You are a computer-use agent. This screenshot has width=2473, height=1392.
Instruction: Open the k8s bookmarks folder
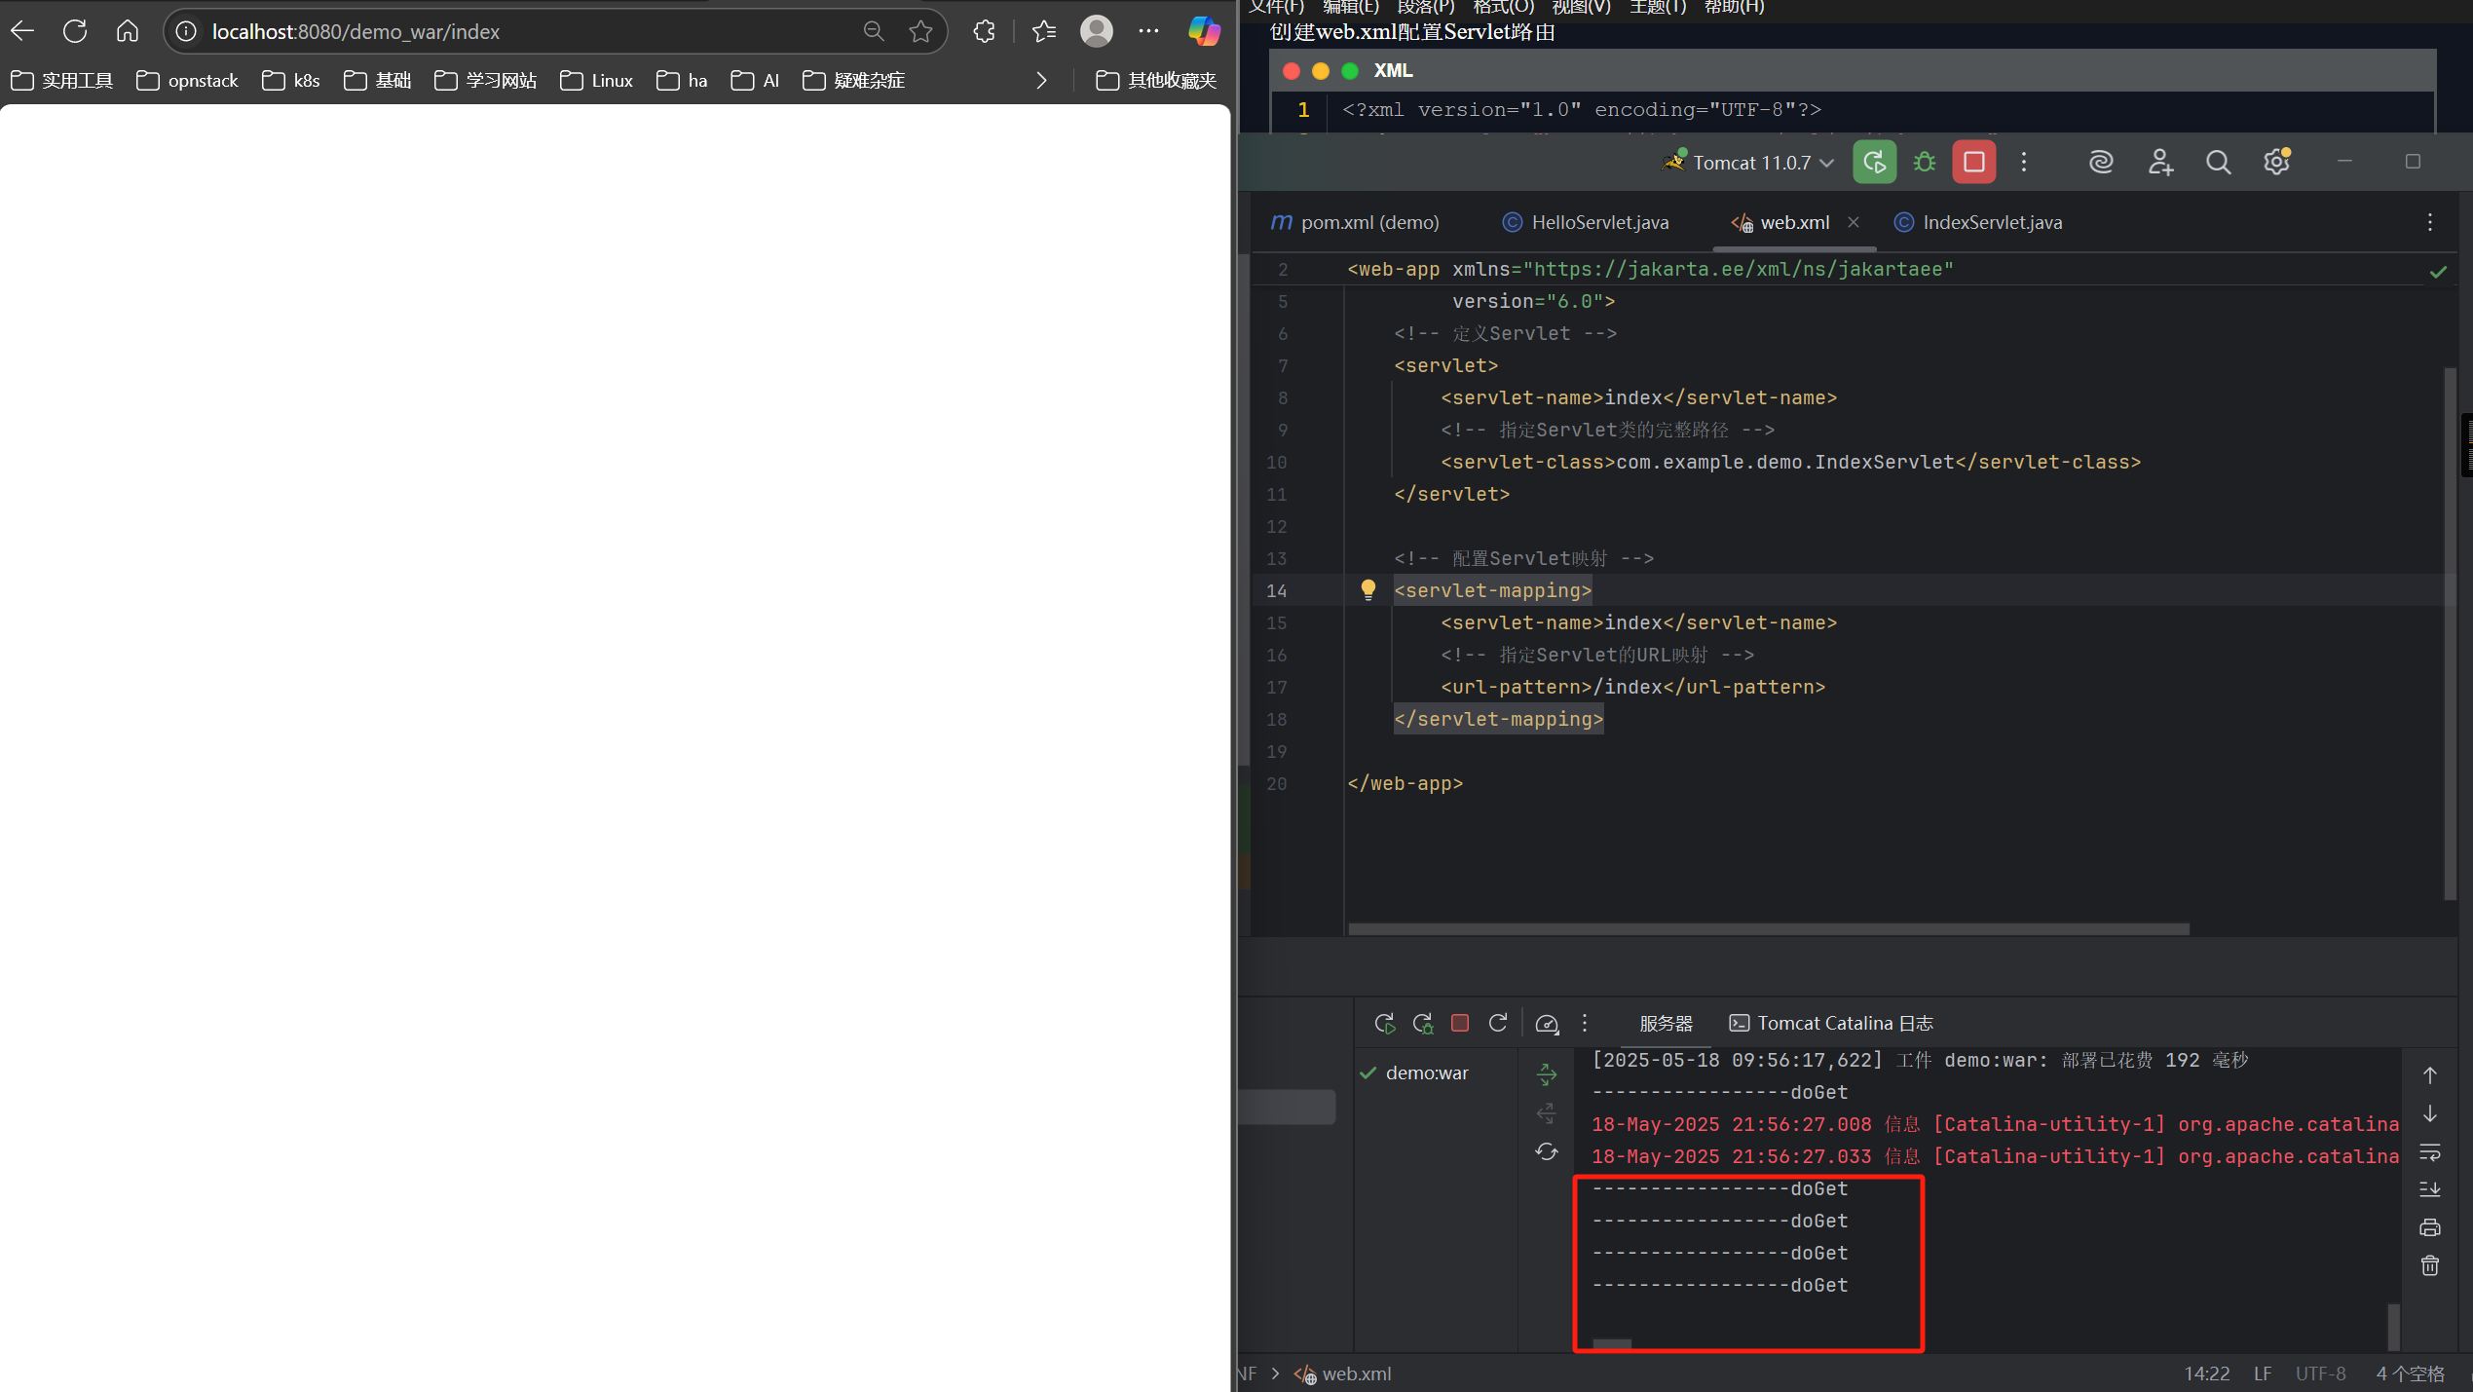click(291, 81)
